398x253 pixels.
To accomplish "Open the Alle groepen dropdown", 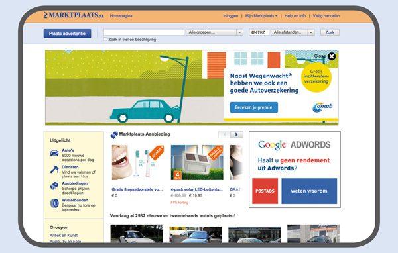I will [x=214, y=32].
